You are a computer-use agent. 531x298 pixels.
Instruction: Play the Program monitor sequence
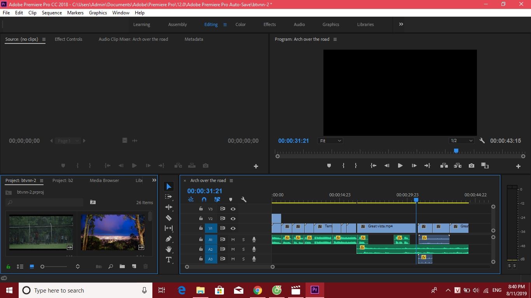coord(400,166)
